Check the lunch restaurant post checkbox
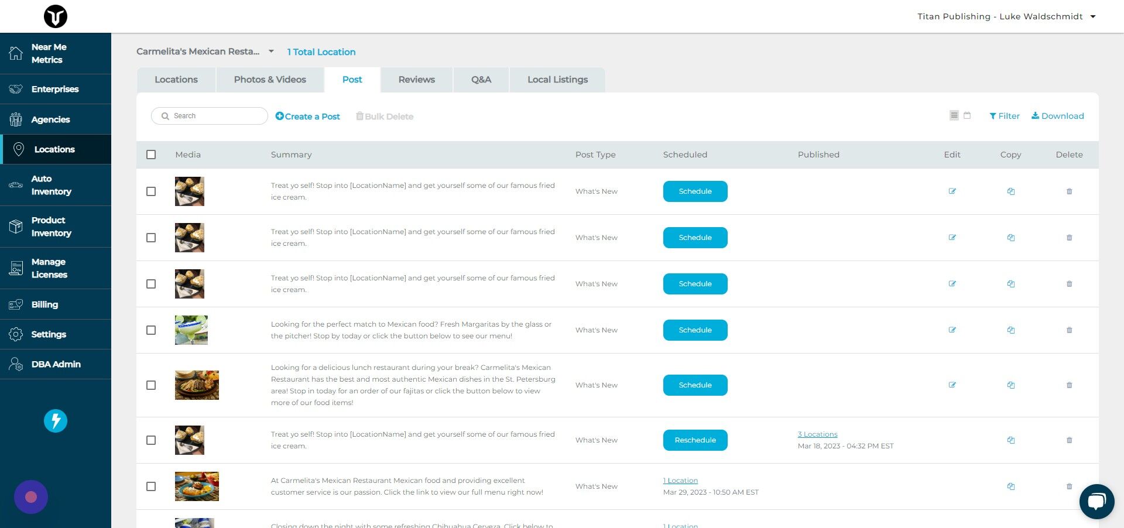This screenshot has width=1124, height=528. [x=151, y=385]
